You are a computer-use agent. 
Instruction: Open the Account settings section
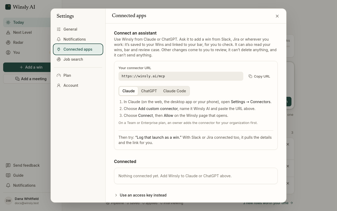pos(78,85)
